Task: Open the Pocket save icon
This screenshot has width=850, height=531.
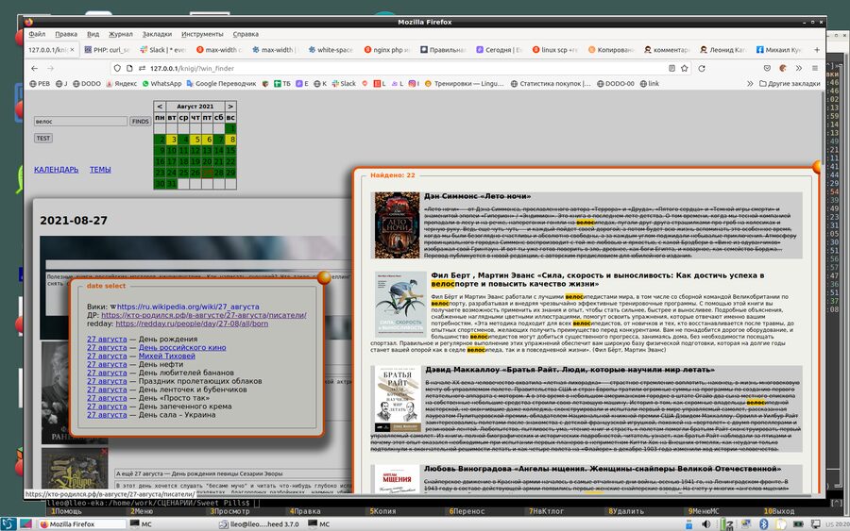Action: click(x=767, y=68)
